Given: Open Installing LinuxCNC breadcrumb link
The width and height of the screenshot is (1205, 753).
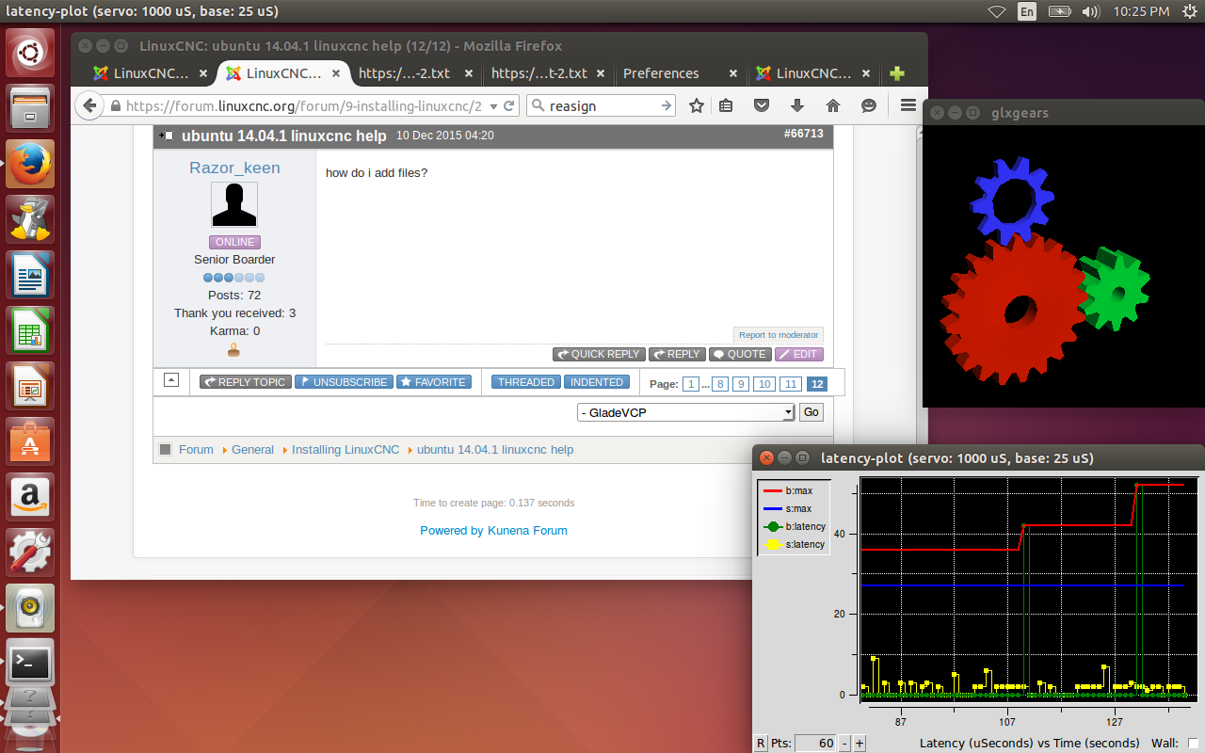Looking at the screenshot, I should tap(345, 450).
